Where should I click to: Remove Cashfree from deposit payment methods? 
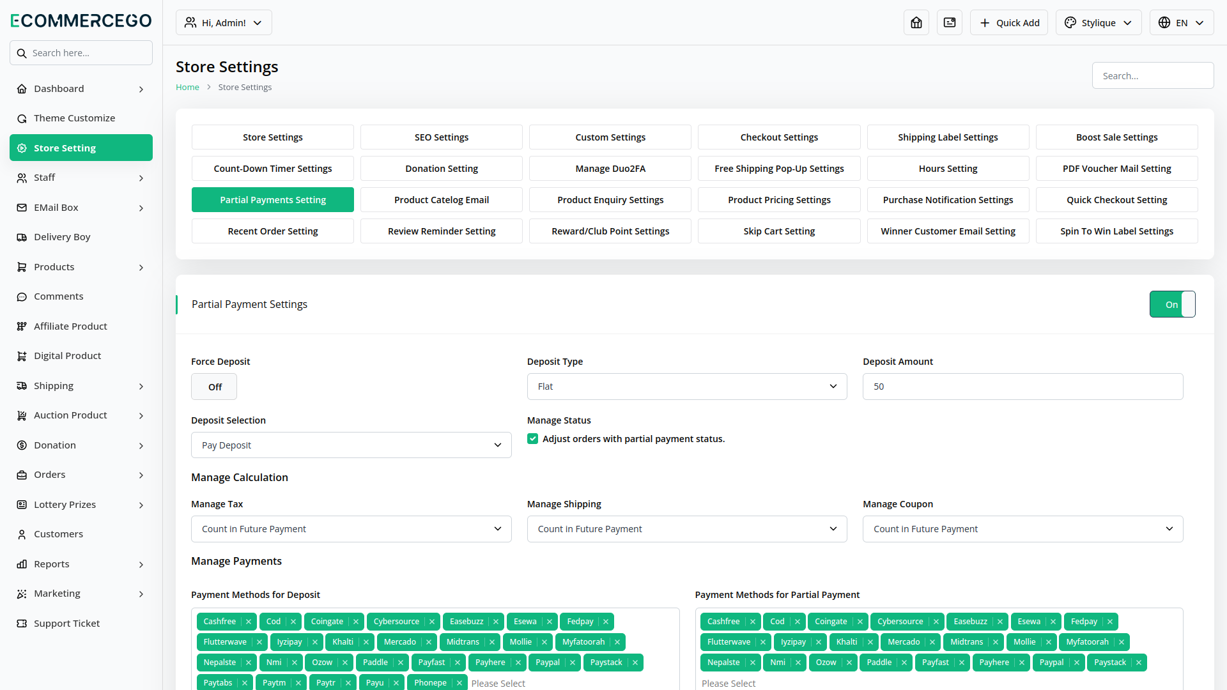pyautogui.click(x=249, y=622)
